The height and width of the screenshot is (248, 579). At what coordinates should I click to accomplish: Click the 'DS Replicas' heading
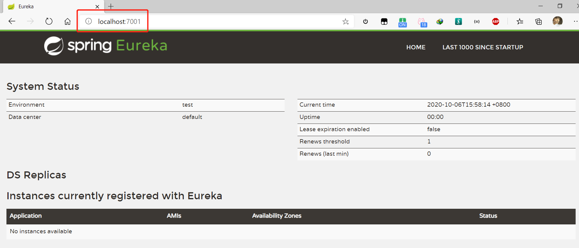37,175
